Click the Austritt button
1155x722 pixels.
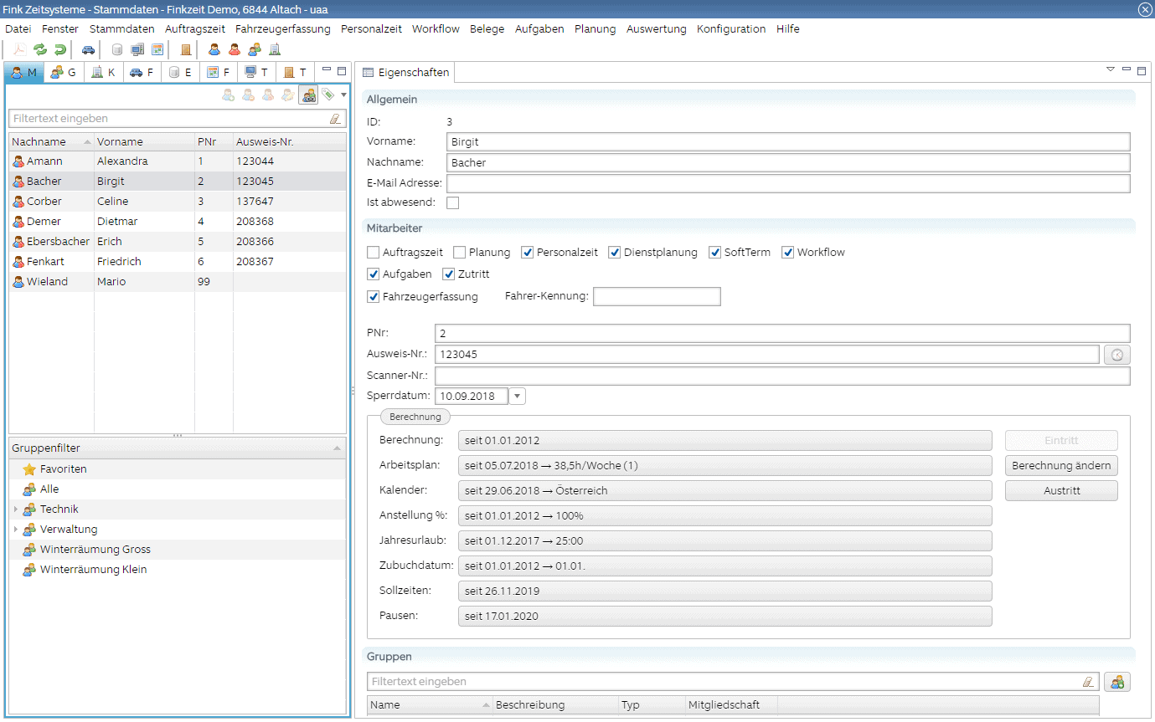[1061, 490]
